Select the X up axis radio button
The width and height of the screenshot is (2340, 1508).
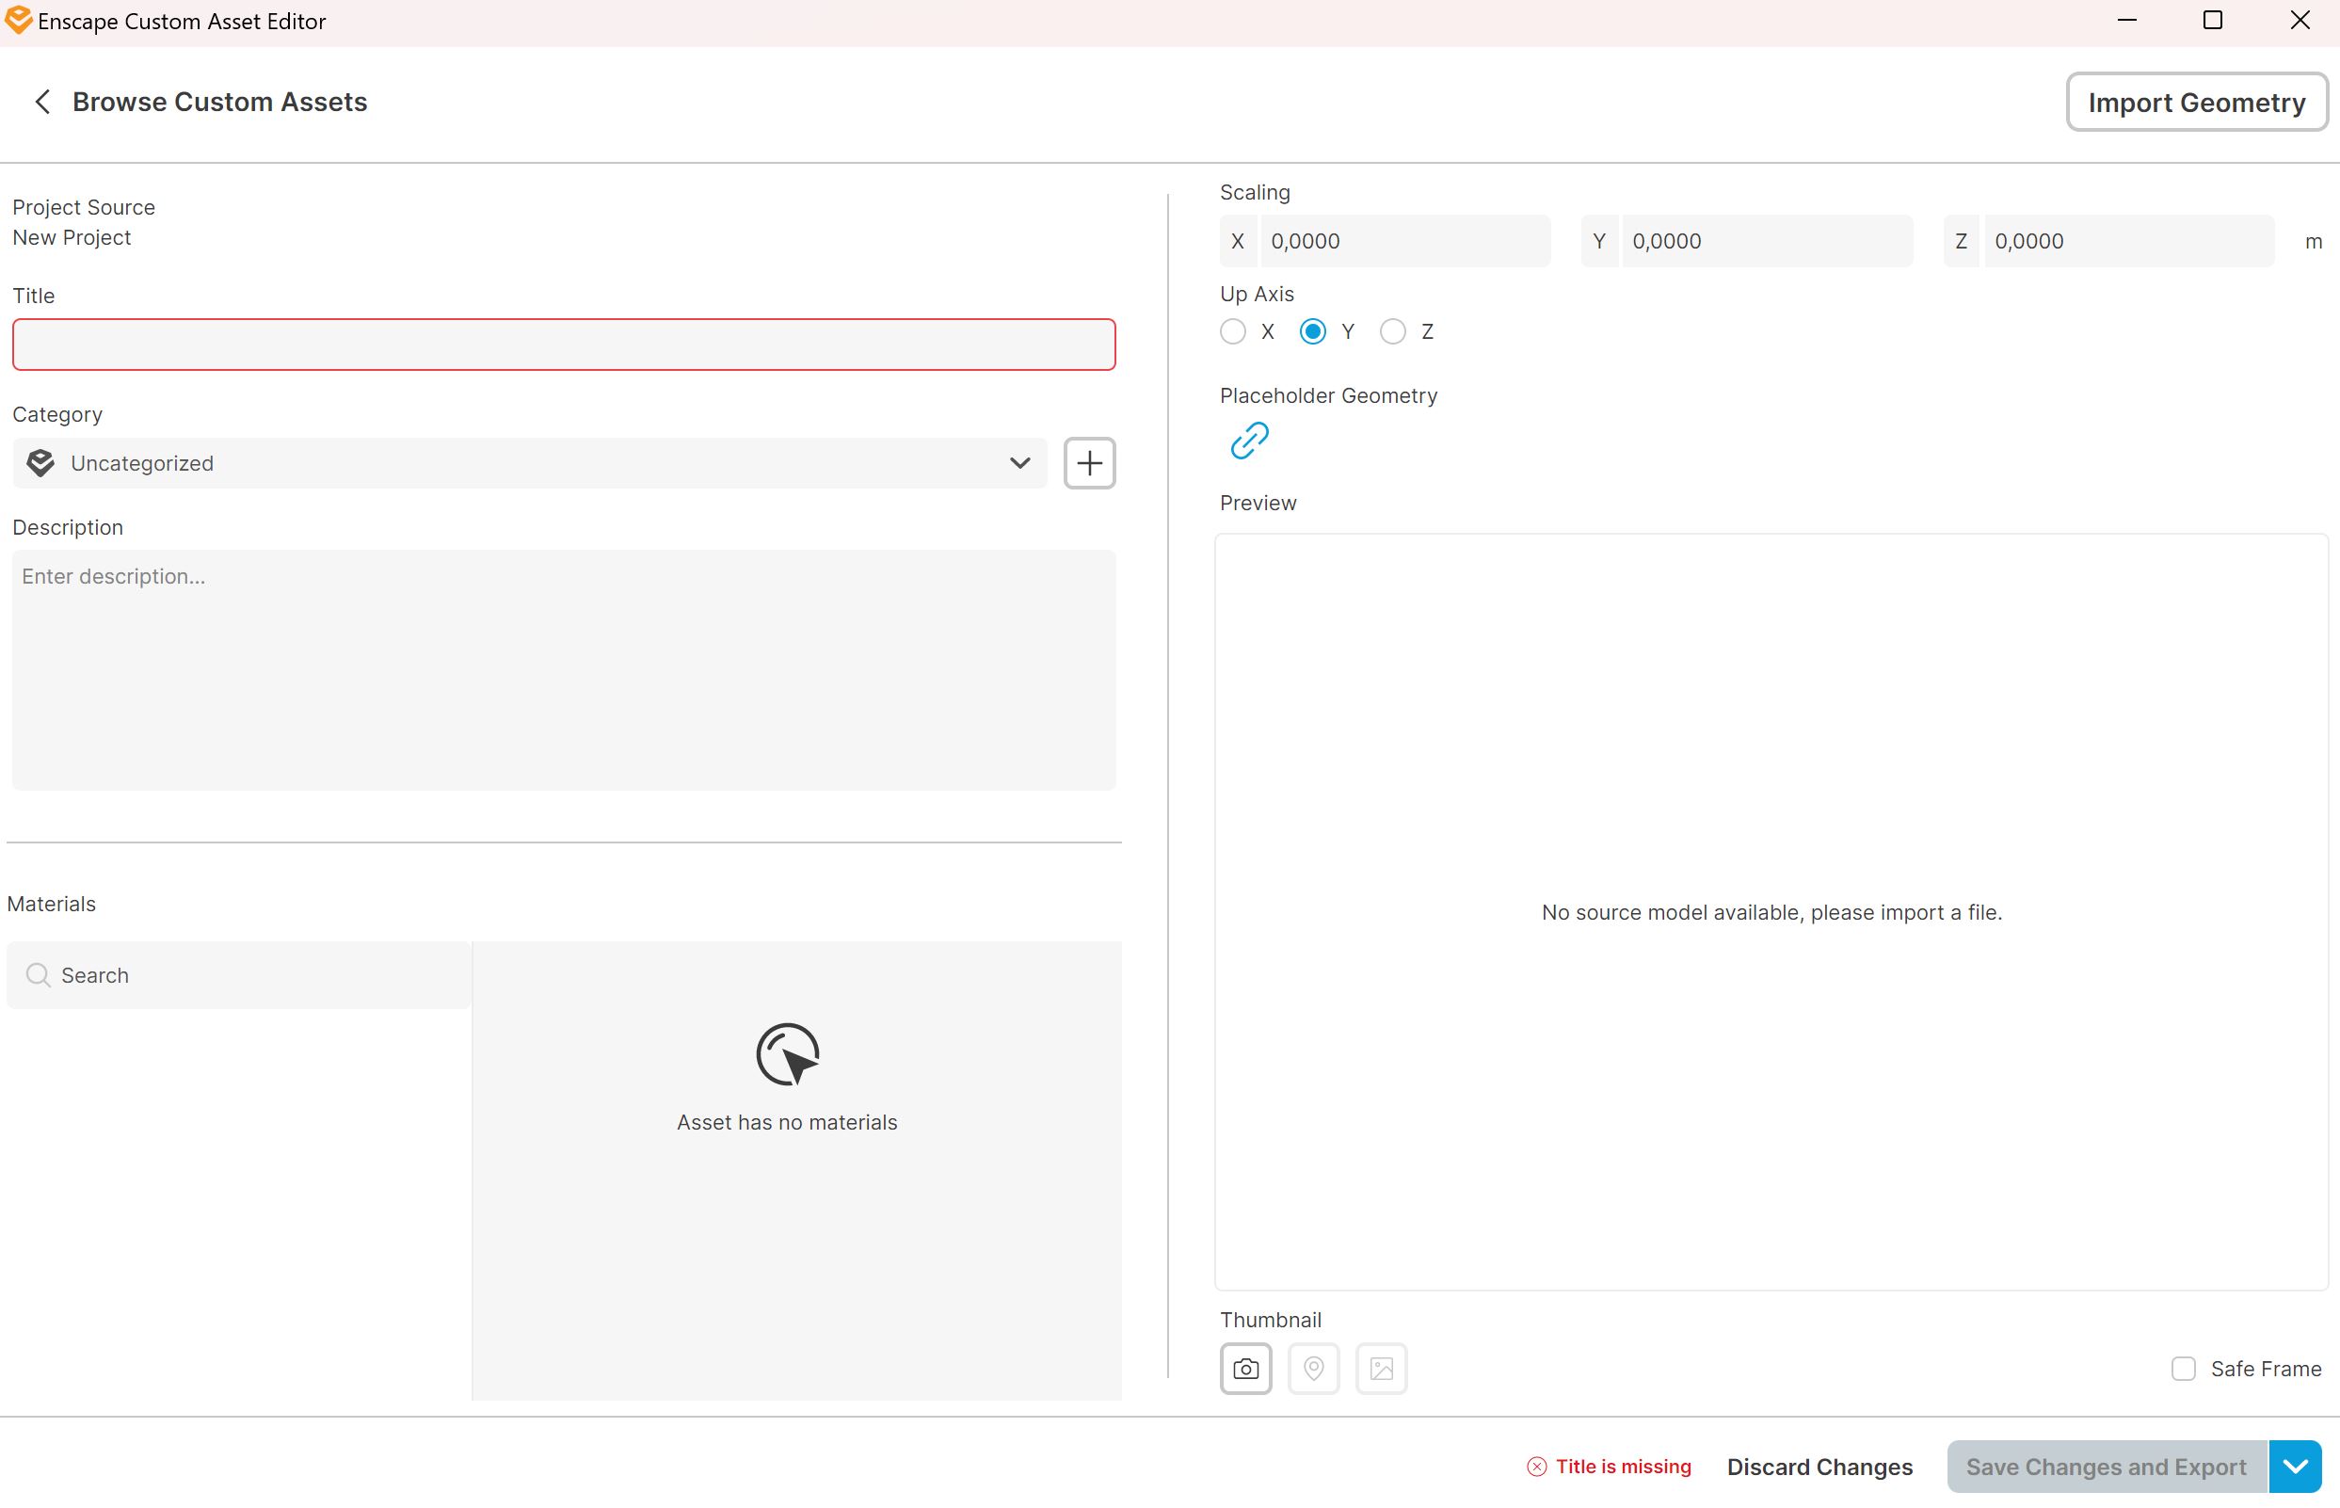tap(1233, 332)
